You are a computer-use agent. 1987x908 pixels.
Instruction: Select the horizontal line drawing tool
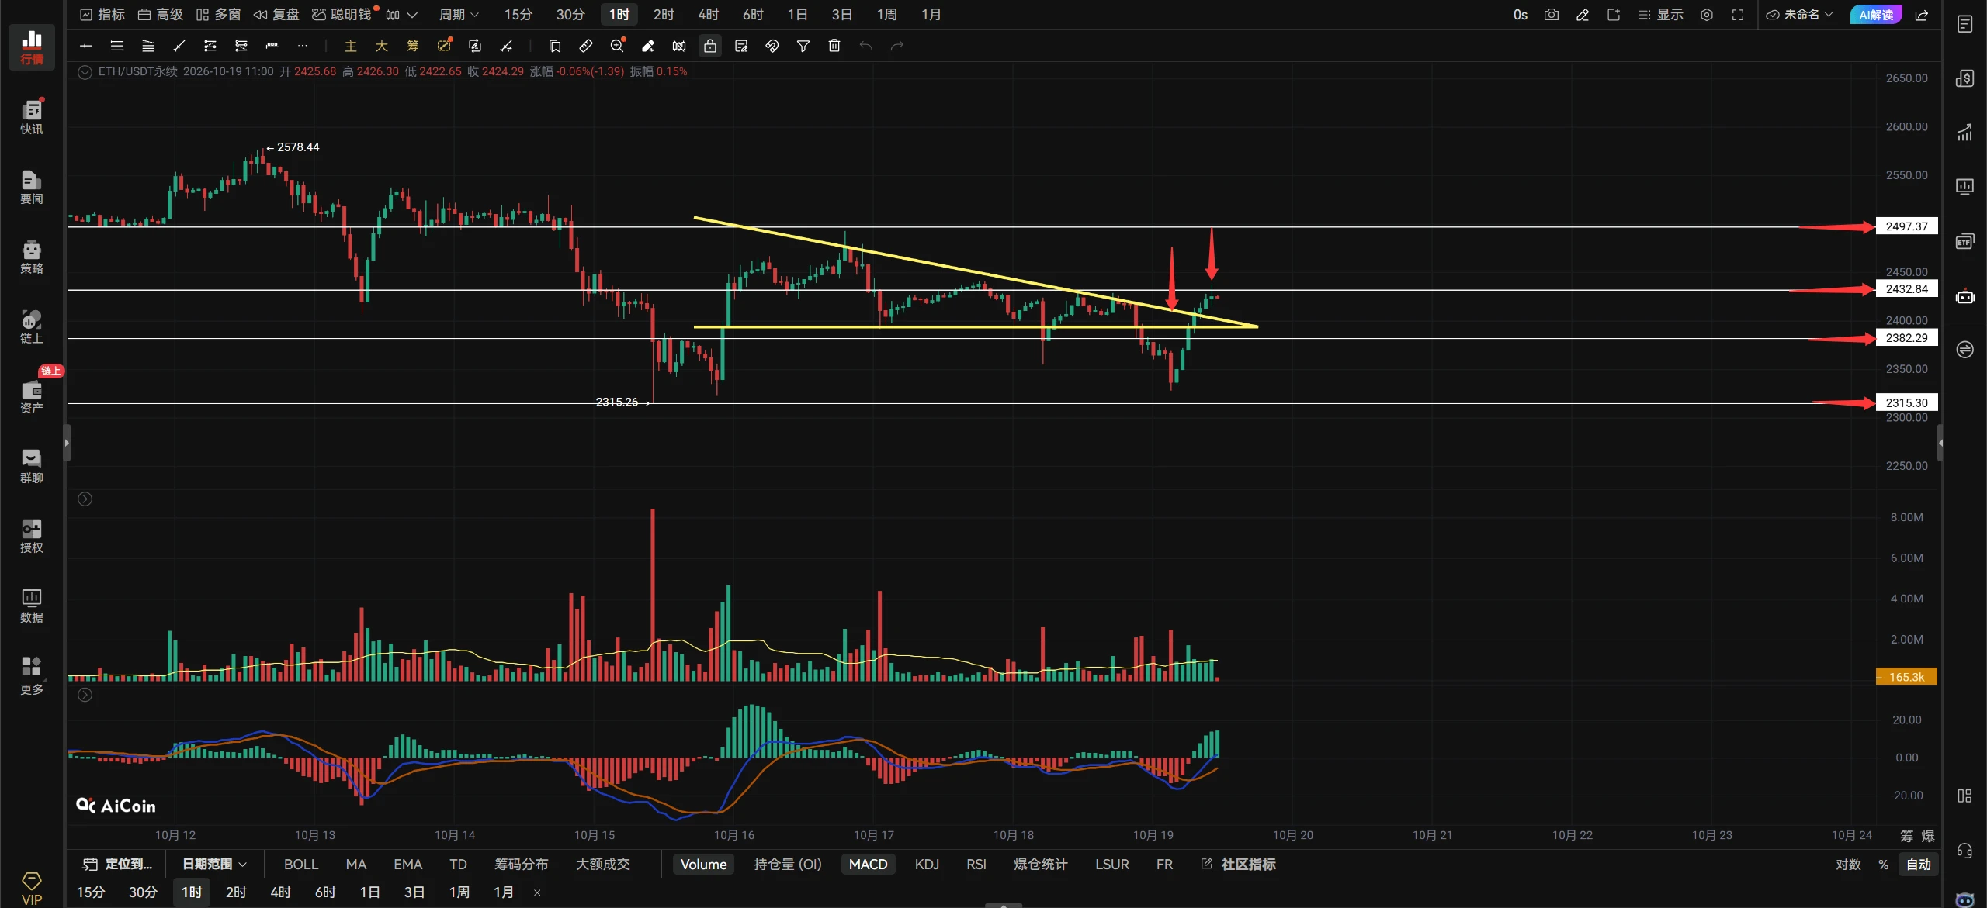click(86, 47)
